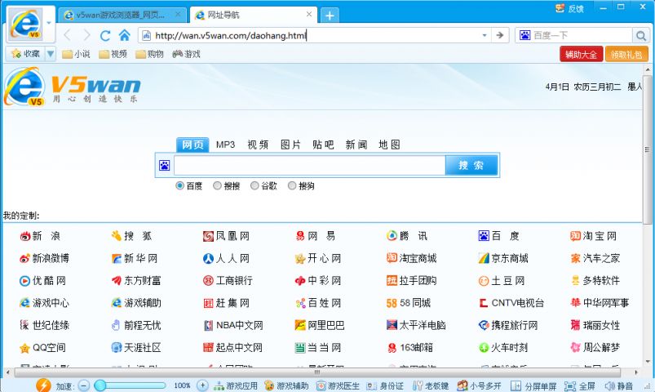
Task: Select the 搜狗 radio button
Action: point(291,185)
